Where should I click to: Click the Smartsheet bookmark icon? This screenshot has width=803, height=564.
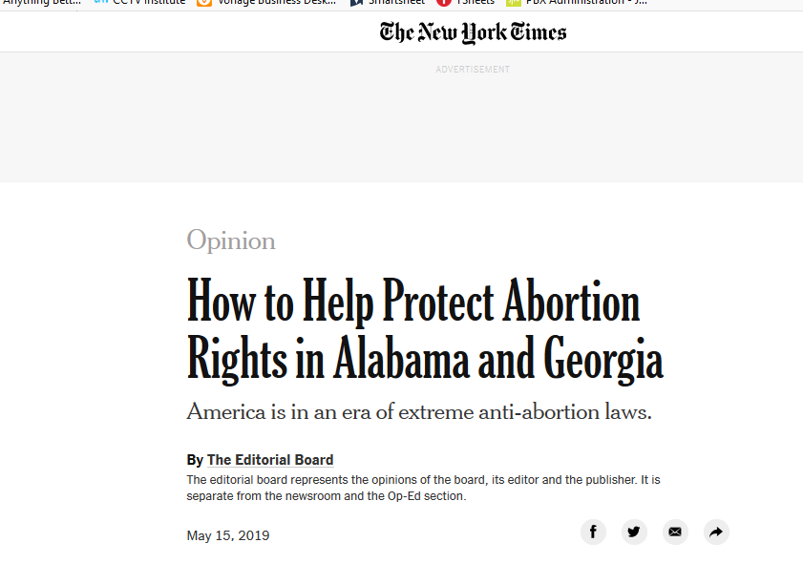(356, 3)
